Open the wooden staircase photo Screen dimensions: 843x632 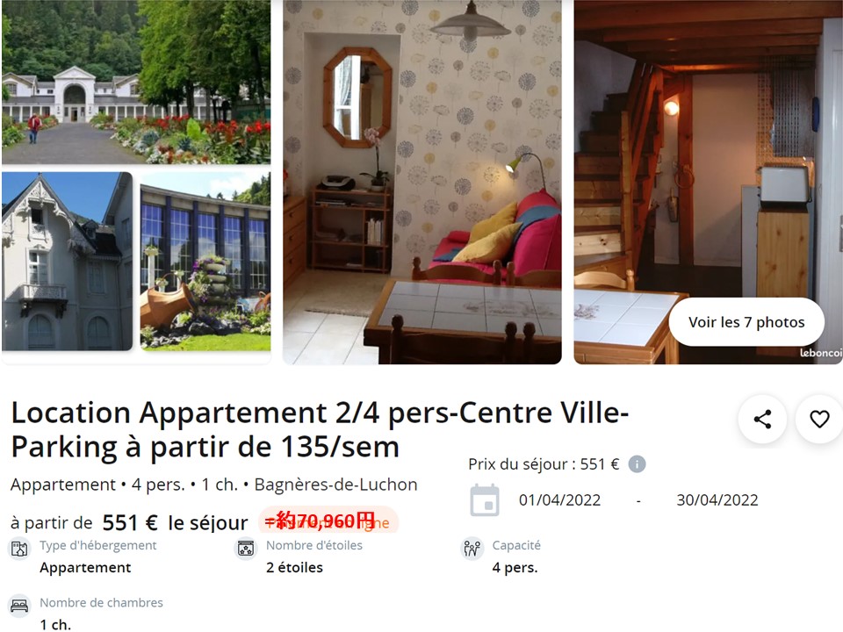point(708,183)
